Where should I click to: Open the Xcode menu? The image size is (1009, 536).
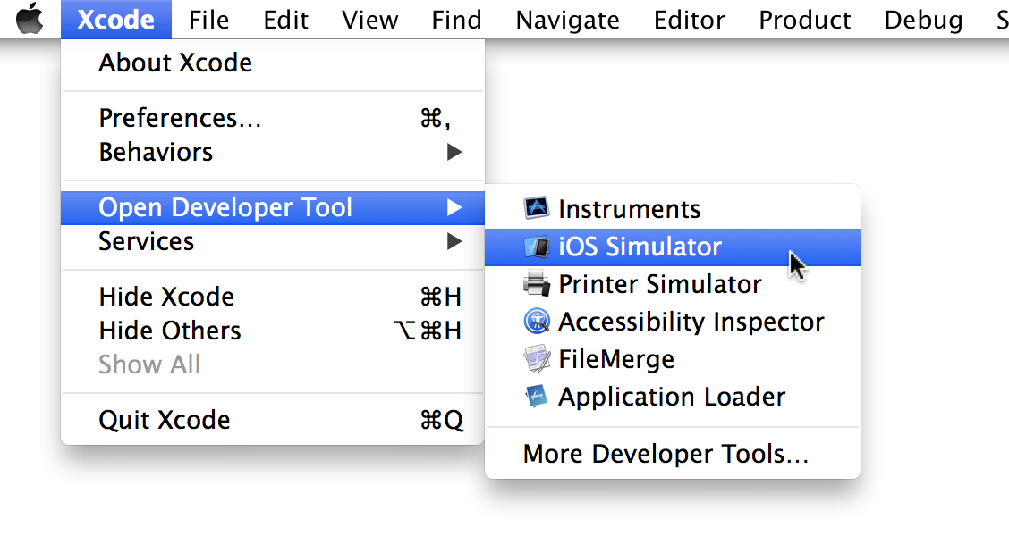coord(115,20)
